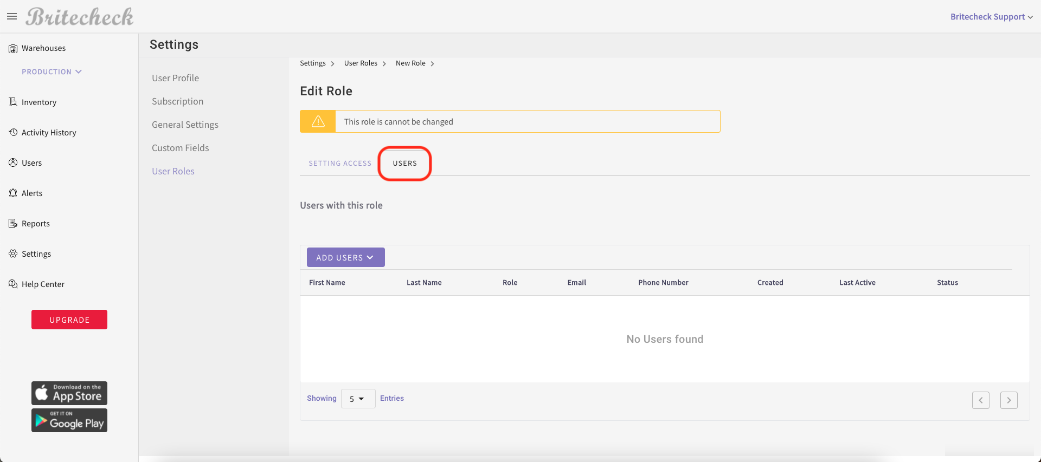Go to the next table page
The height and width of the screenshot is (462, 1041).
(x=1008, y=400)
